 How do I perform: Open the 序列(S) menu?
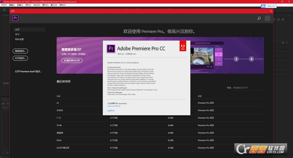click(x=28, y=5)
